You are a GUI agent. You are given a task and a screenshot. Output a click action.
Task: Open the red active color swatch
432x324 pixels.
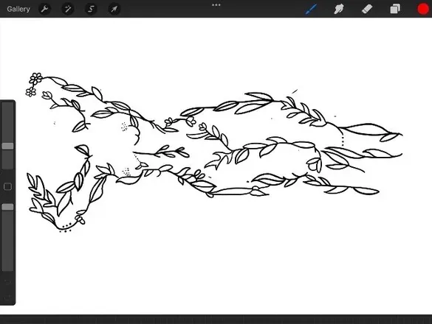pos(423,9)
